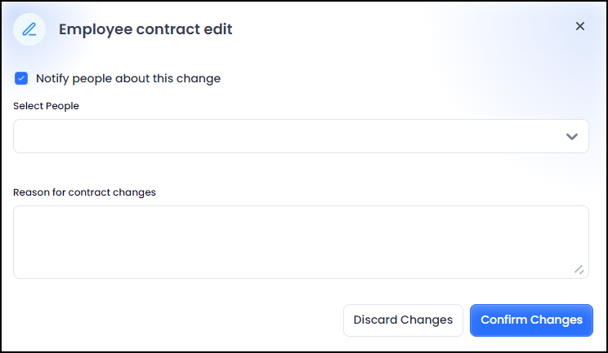The image size is (608, 353).
Task: Toggle the Notify people checkbox
Action: [21, 78]
